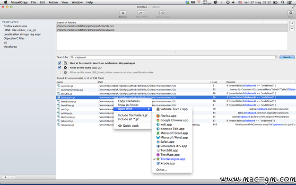The height and width of the screenshot is (185, 296).
Task: Select folder path ending t2c/src
Action: pyautogui.click(x=172, y=26)
